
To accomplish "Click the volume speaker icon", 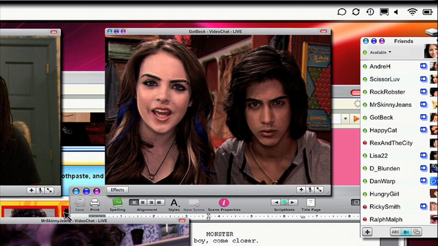I will tap(396, 12).
